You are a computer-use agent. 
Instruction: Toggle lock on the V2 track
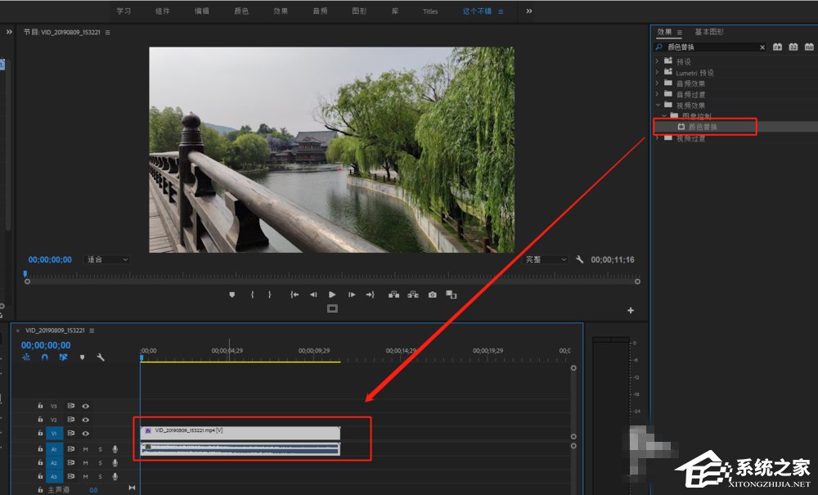pos(40,419)
